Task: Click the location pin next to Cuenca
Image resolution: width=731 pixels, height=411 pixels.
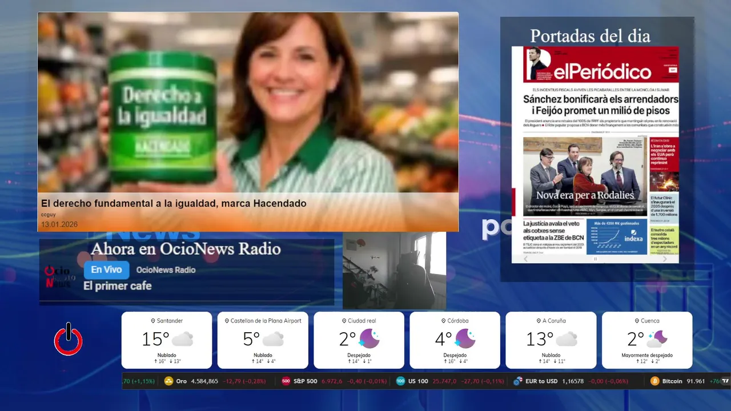Action: pos(637,321)
